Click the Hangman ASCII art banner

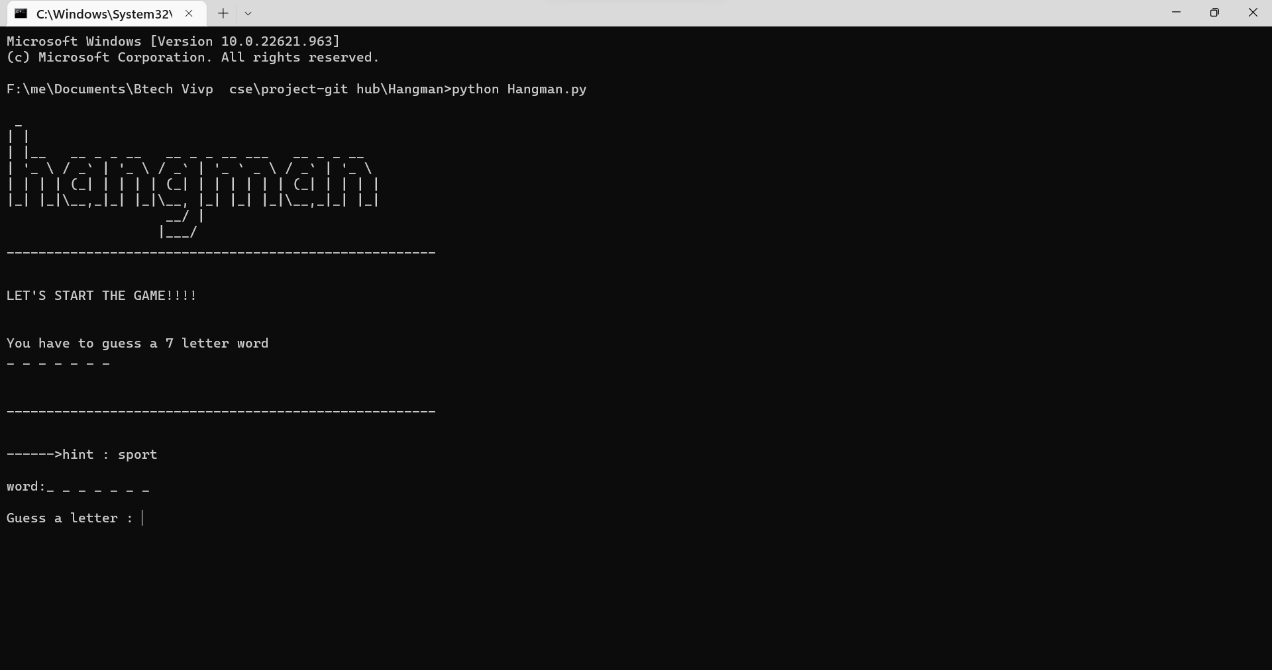tap(192, 179)
